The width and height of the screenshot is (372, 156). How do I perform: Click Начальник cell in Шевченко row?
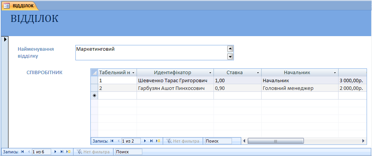[x=300, y=80]
